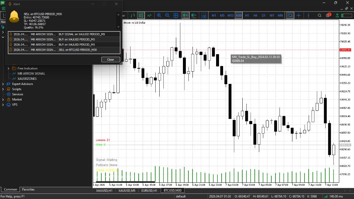Switch timeframe to M15
This screenshot has height=199, width=354.
pyautogui.click(x=230, y=16)
